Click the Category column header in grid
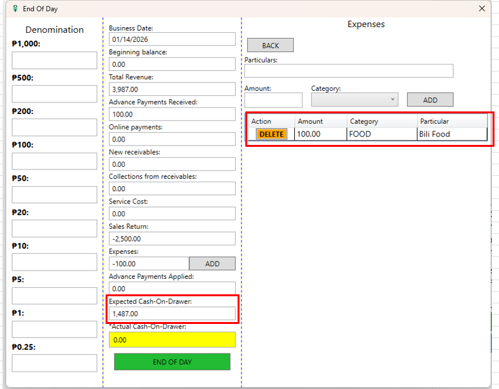499x389 pixels. (x=381, y=121)
